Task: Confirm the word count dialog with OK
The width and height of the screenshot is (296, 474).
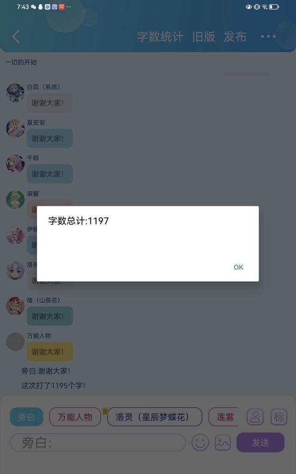Action: [238, 267]
